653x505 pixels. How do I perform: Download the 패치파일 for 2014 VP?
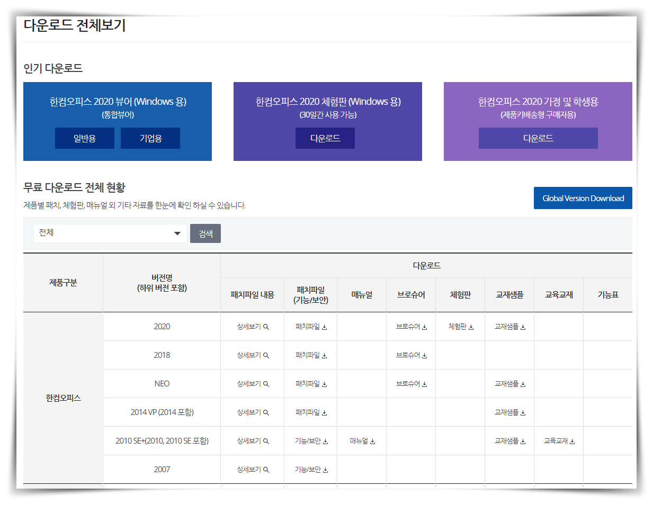310,412
